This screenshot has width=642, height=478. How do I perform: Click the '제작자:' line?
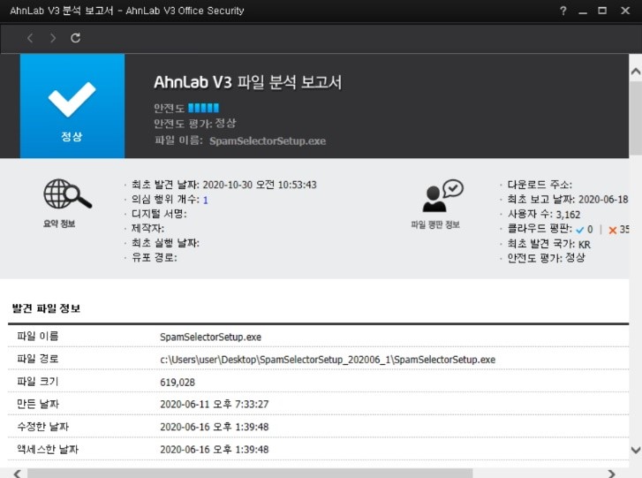[147, 229]
